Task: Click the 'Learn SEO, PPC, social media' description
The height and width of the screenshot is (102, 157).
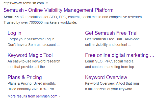Action: click(x=110, y=61)
